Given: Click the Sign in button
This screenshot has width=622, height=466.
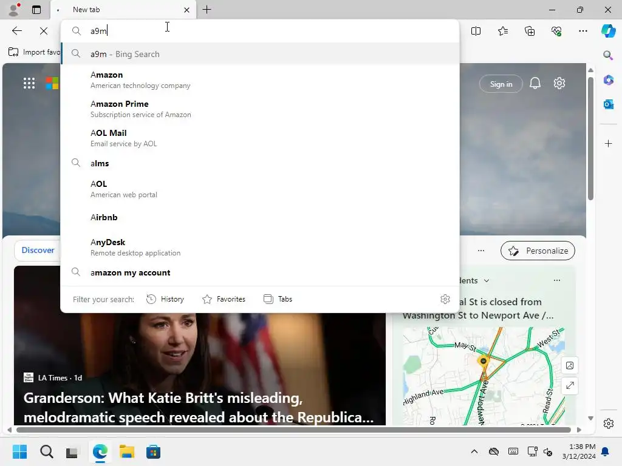Looking at the screenshot, I should point(501,84).
